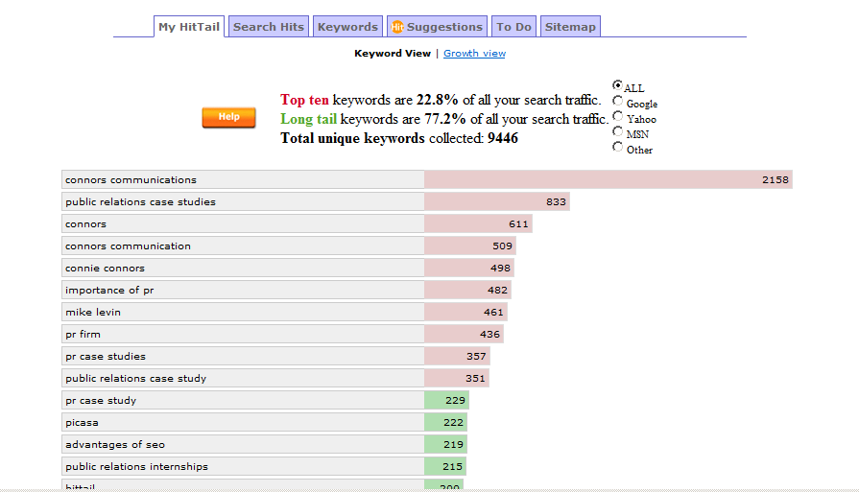
Task: Click the bar with value 498
Action: click(x=469, y=268)
